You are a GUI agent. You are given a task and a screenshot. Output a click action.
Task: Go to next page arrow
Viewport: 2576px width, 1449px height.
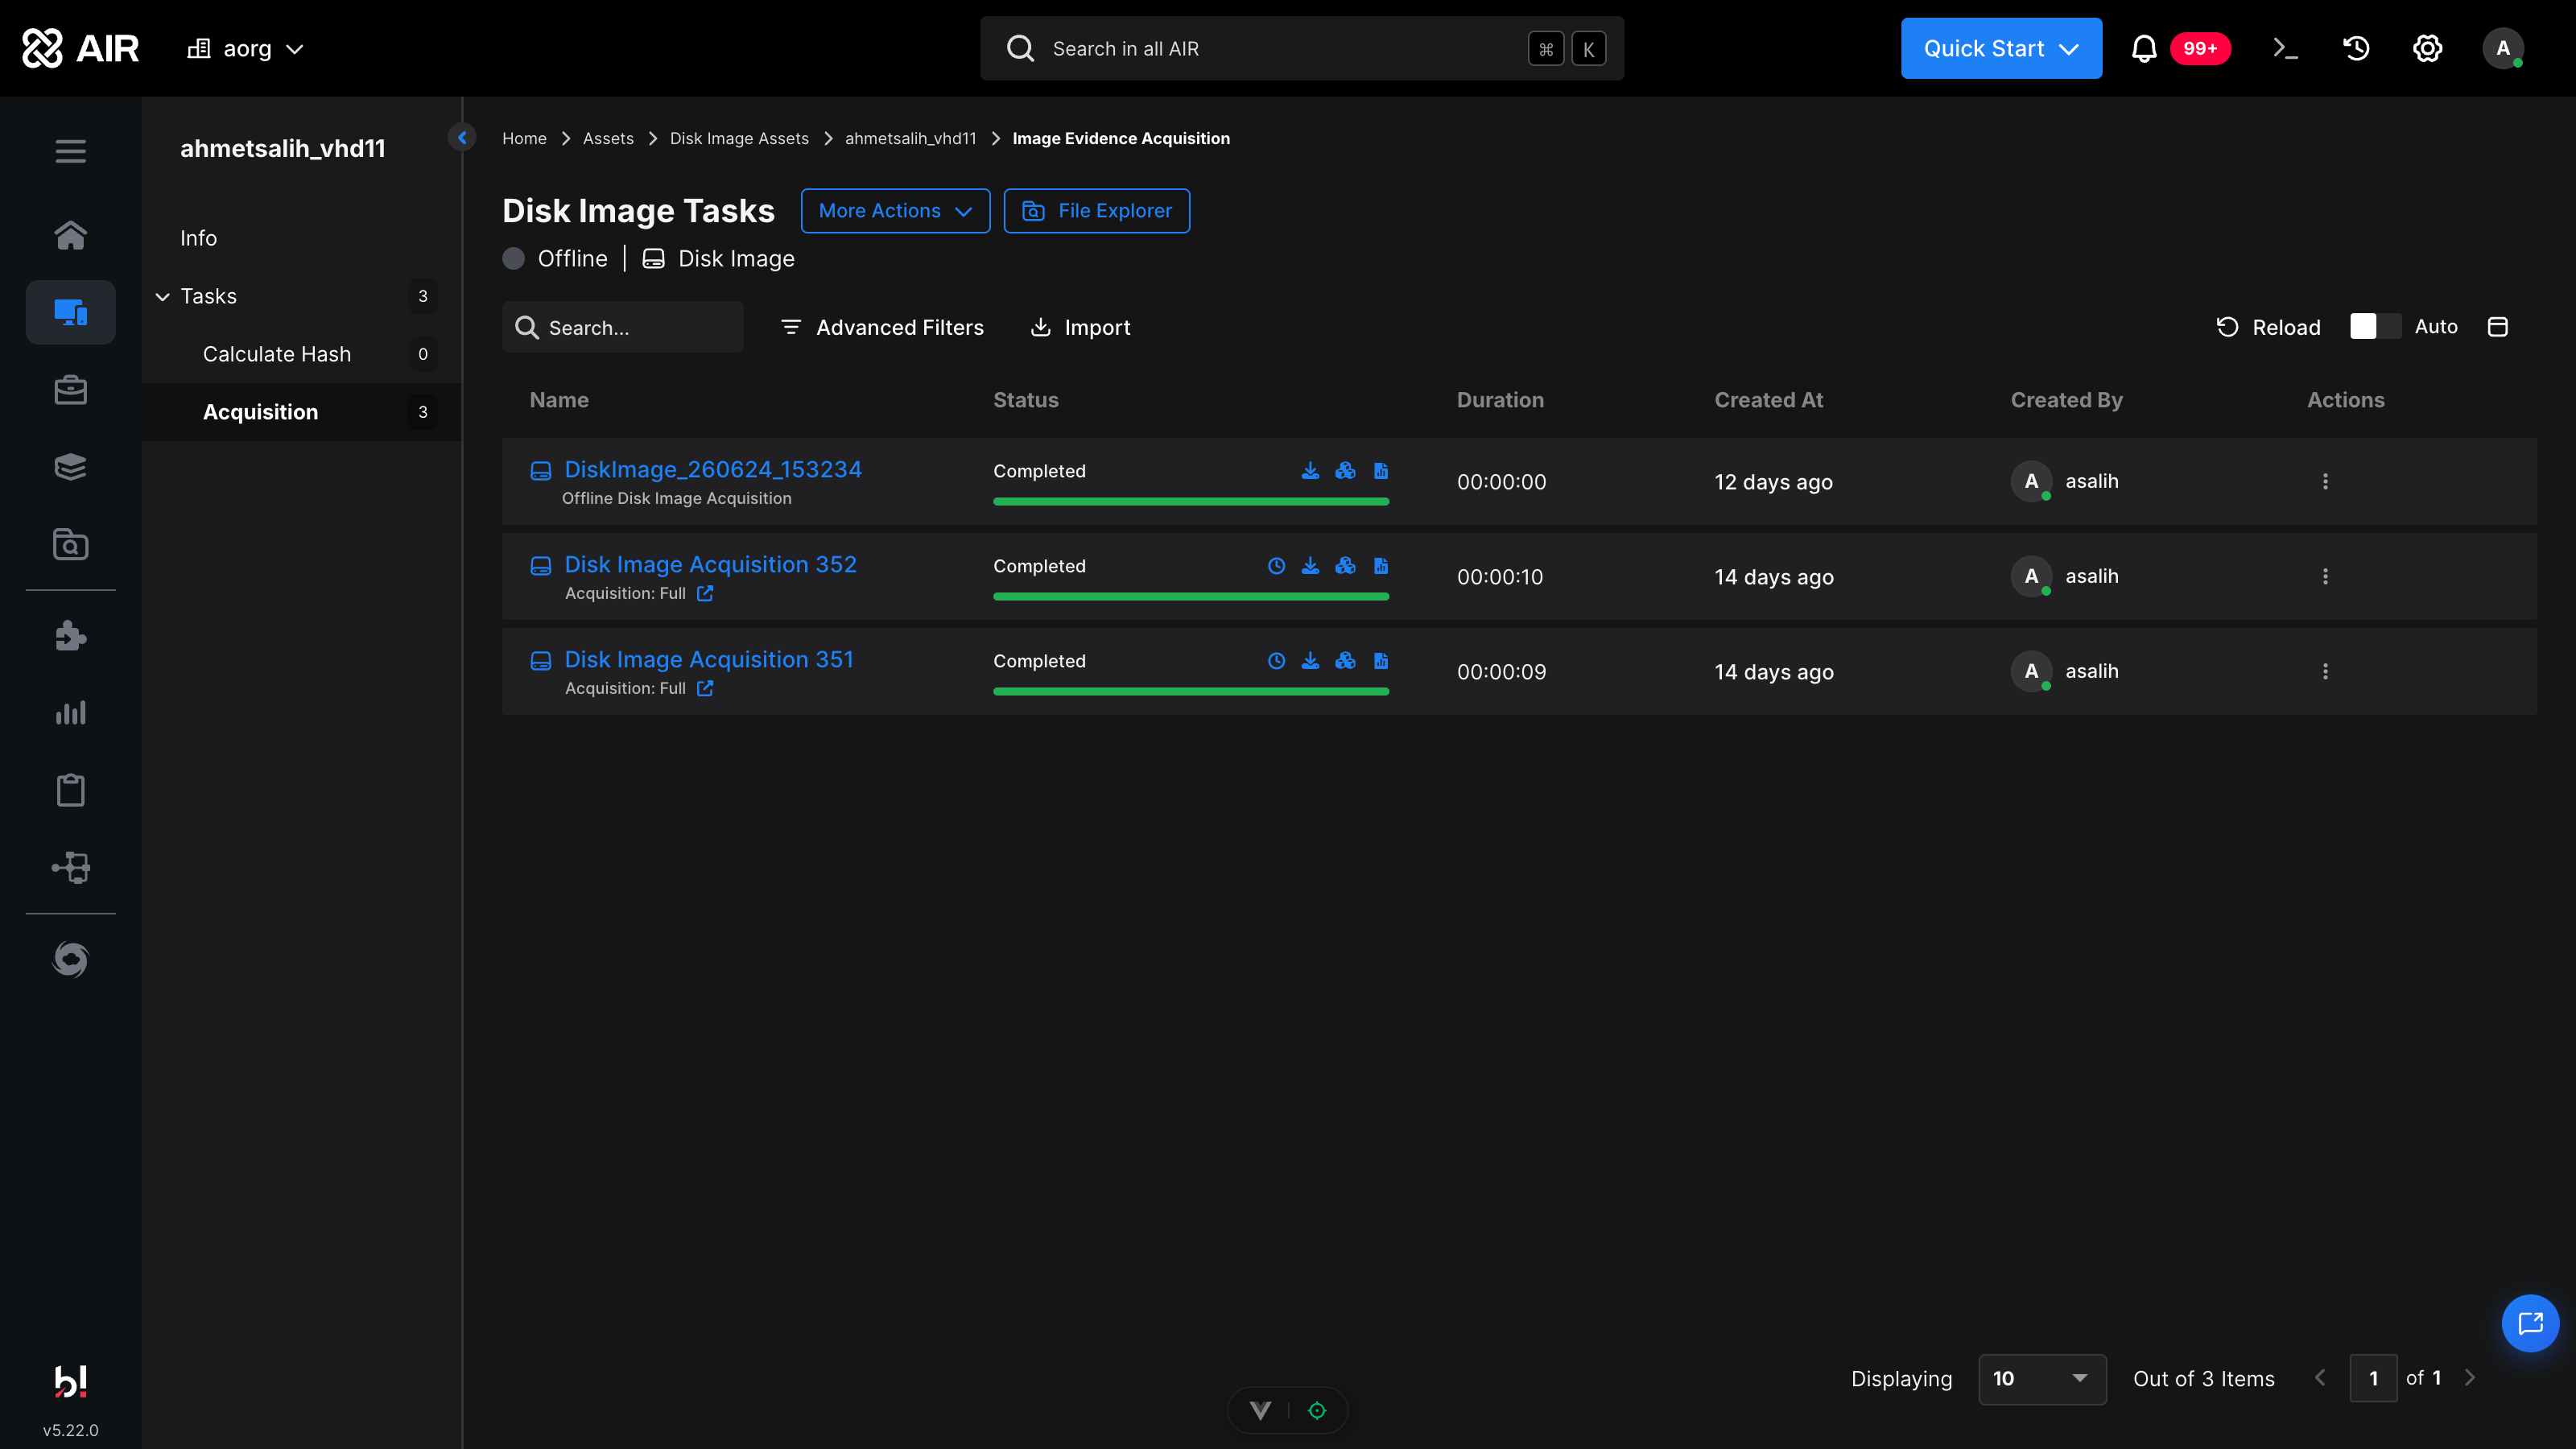point(2470,1378)
